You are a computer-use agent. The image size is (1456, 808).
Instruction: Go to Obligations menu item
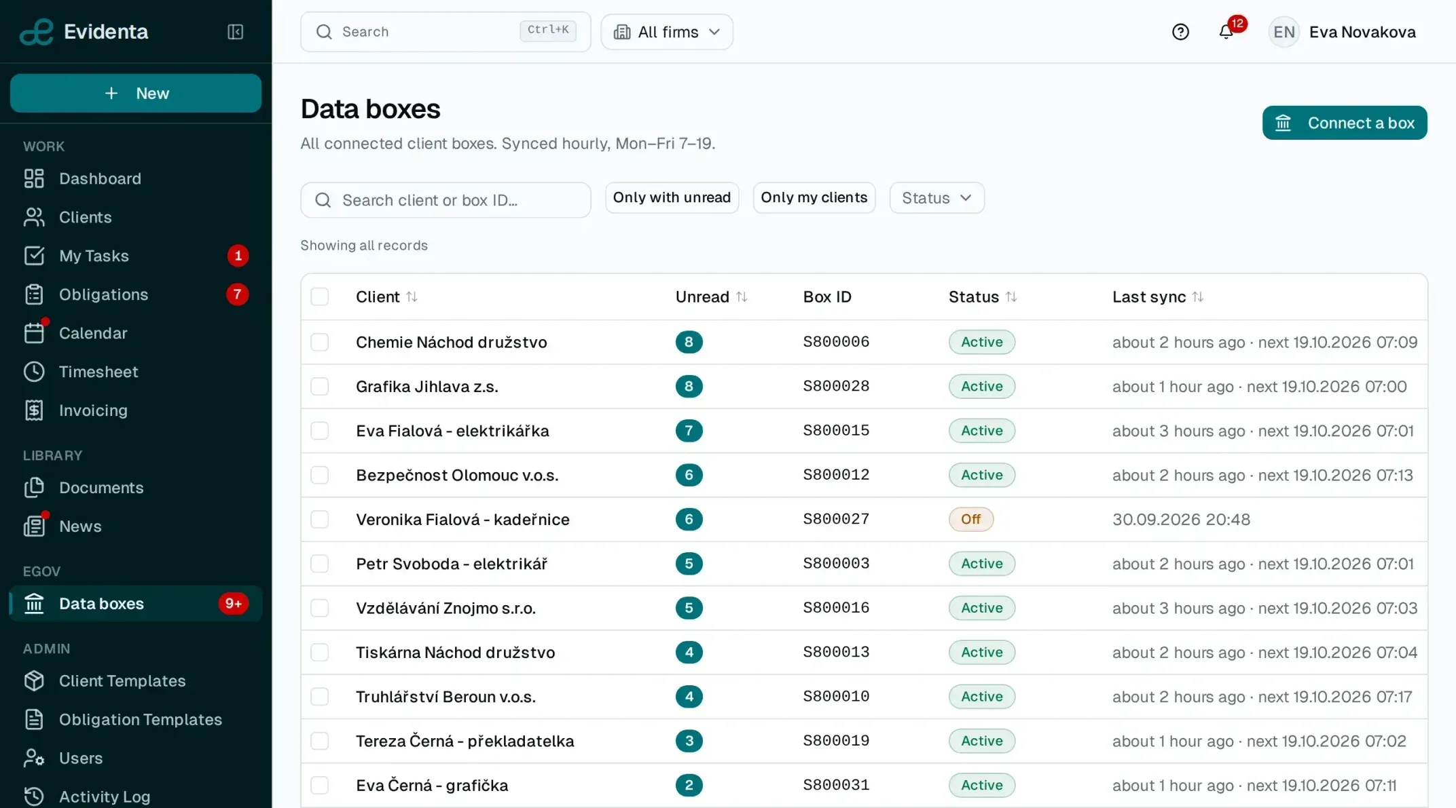tap(136, 294)
